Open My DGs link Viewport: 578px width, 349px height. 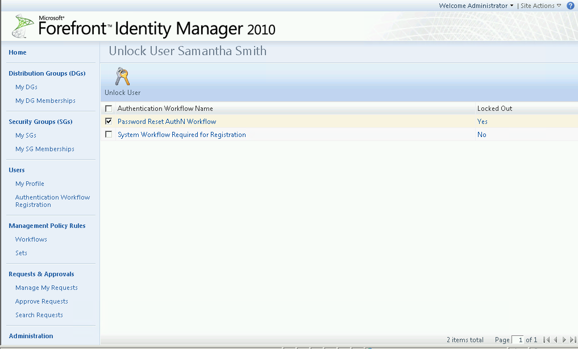coord(26,87)
